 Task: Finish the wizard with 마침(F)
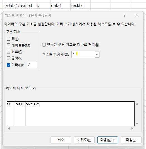click(x=131, y=140)
